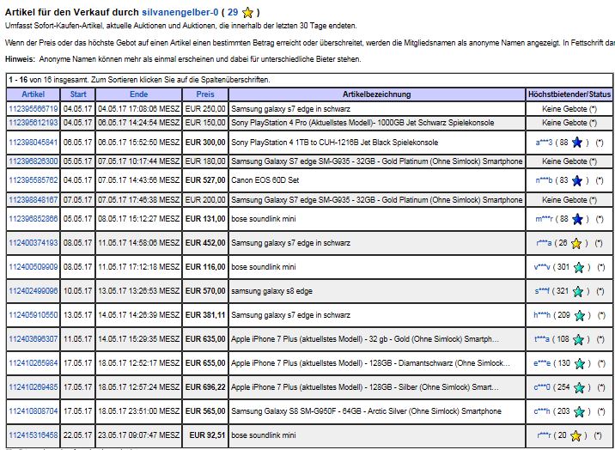The width and height of the screenshot is (615, 450).
Task: Open bidder profile v***v
Action: coord(542,267)
